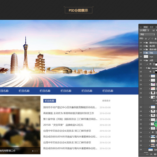Click the smart object layer thumbnail
This screenshot has width=157, height=157.
(x=153, y=97)
